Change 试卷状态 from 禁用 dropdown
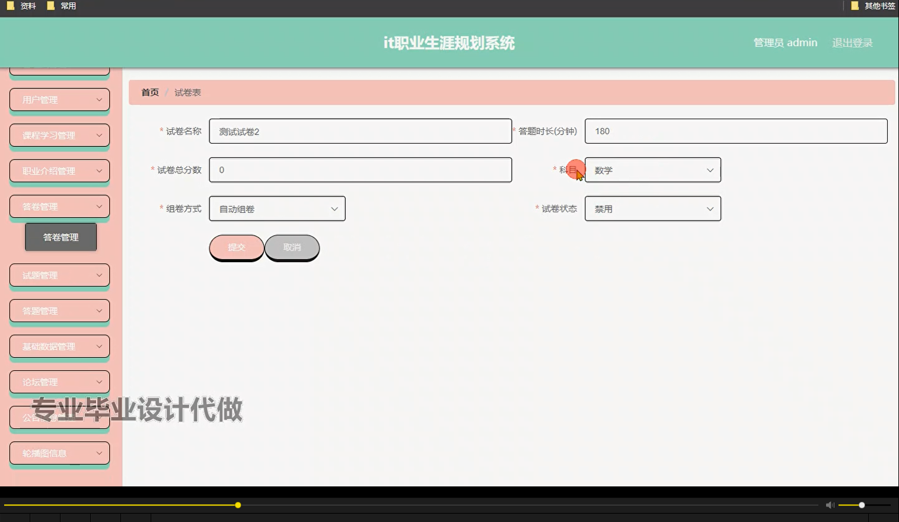The width and height of the screenshot is (899, 522). [x=652, y=208]
